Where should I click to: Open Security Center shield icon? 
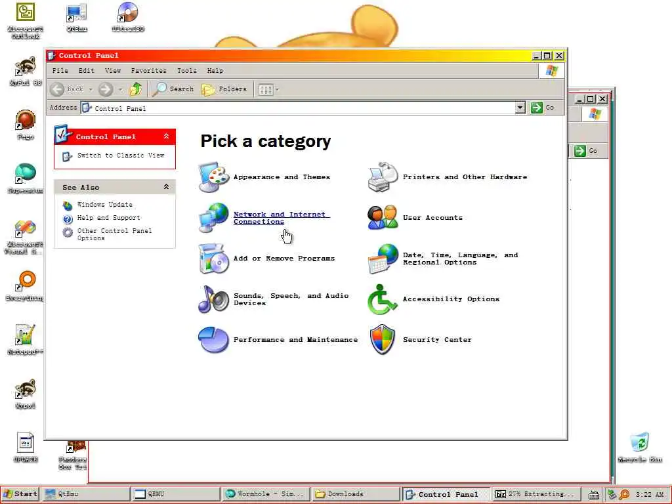383,340
